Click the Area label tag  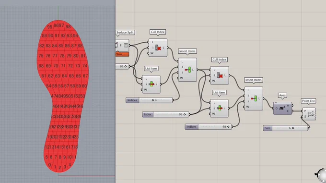[282, 96]
